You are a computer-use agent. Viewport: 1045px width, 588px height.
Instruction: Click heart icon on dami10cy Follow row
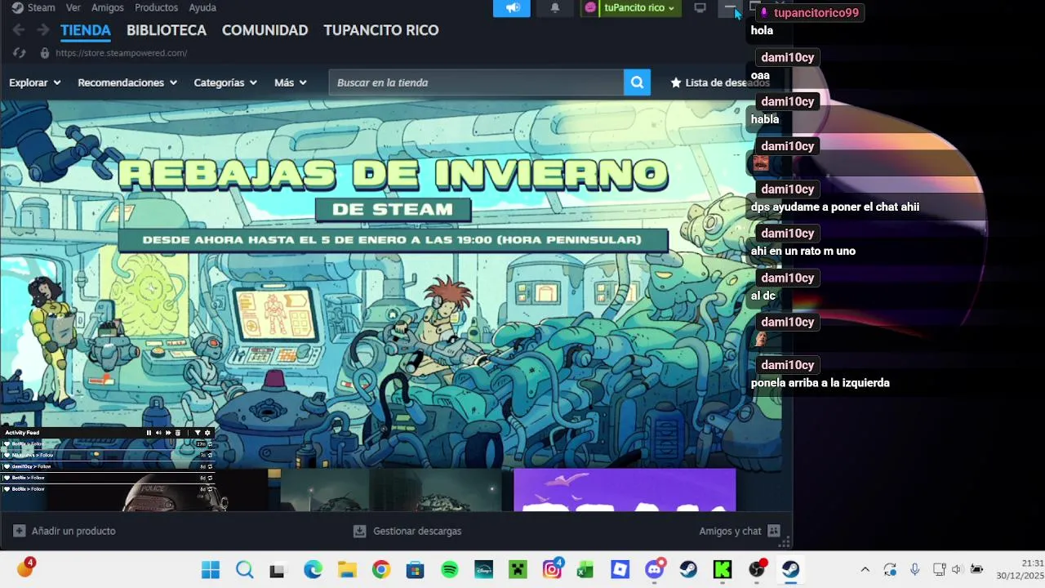pyautogui.click(x=7, y=466)
